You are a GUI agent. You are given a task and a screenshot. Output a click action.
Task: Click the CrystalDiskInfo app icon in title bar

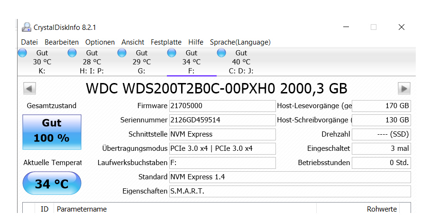click(x=27, y=27)
